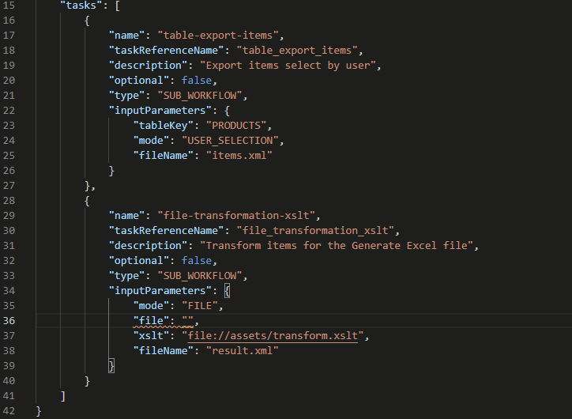Click line number 15 in the gutter
This screenshot has height=419, width=572.
[x=9, y=5]
